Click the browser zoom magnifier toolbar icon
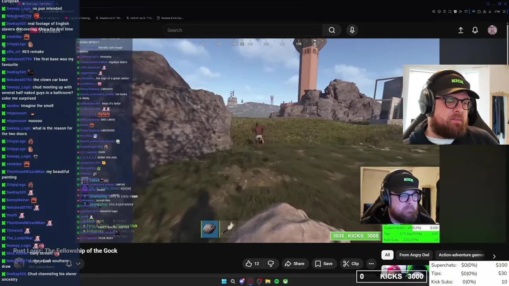The width and height of the screenshot is (509, 286). (x=433, y=12)
